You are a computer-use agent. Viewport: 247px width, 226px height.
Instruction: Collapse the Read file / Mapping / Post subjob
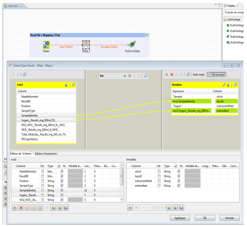[147, 35]
